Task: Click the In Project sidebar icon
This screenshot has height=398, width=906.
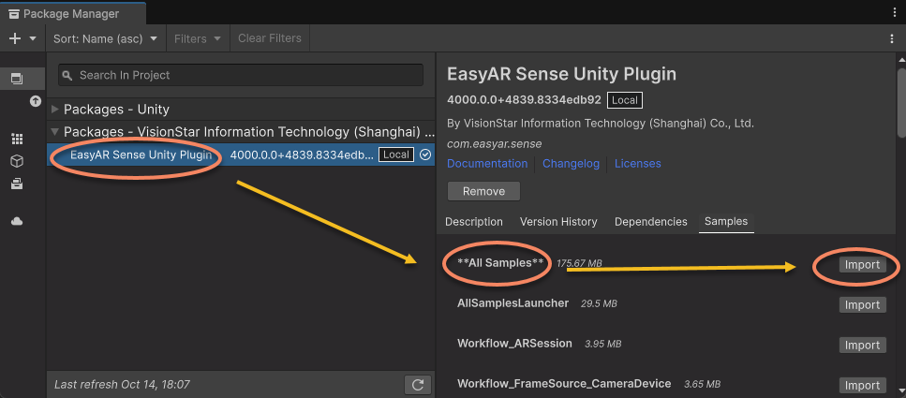Action: (17, 79)
